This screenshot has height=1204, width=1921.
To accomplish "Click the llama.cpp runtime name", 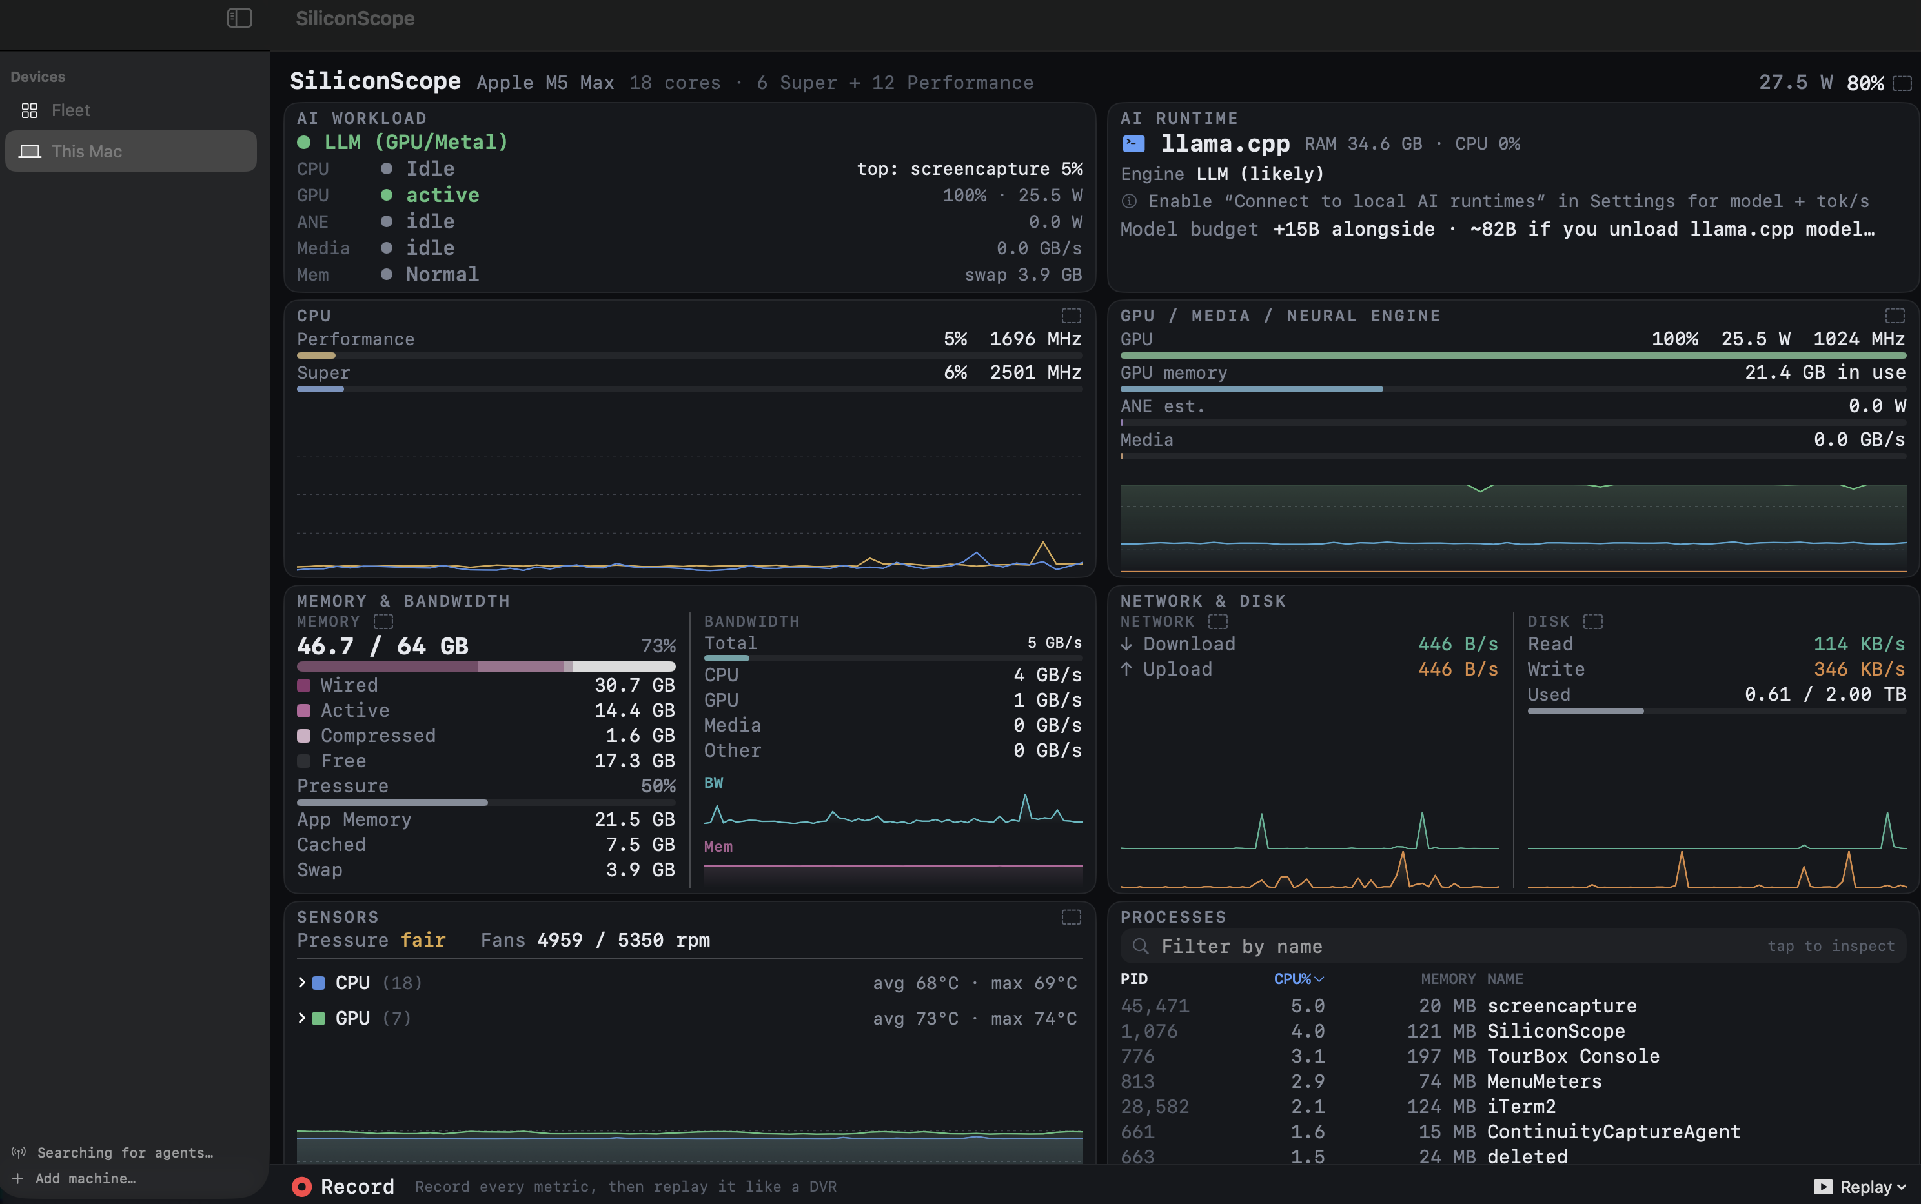I will coord(1225,143).
